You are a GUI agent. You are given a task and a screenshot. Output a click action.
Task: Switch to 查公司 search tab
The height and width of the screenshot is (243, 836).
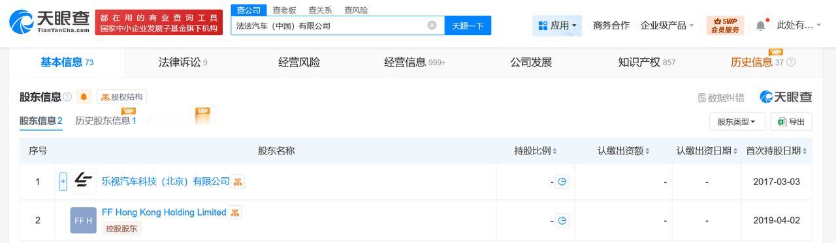point(248,10)
